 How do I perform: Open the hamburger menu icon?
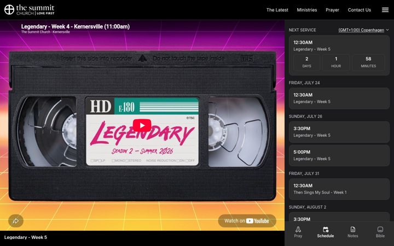pos(385,10)
